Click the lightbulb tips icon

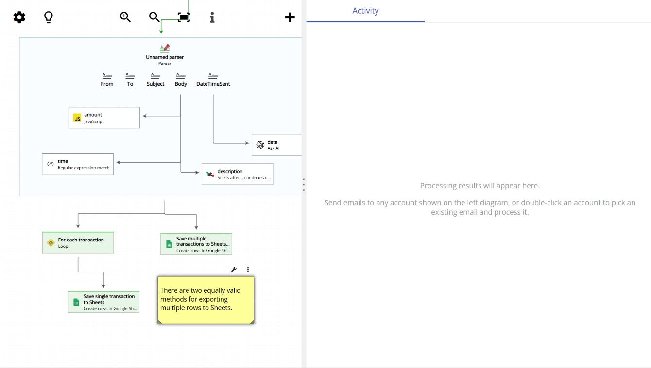(48, 17)
